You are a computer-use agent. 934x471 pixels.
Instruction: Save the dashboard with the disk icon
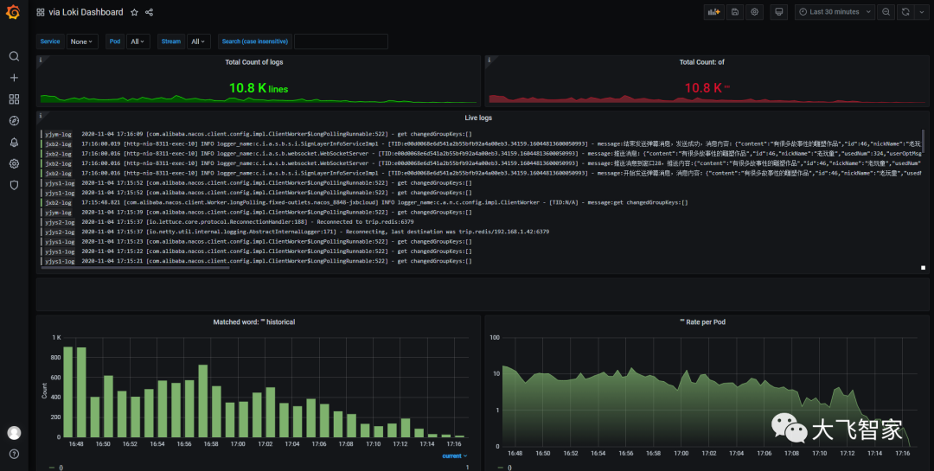(x=735, y=12)
